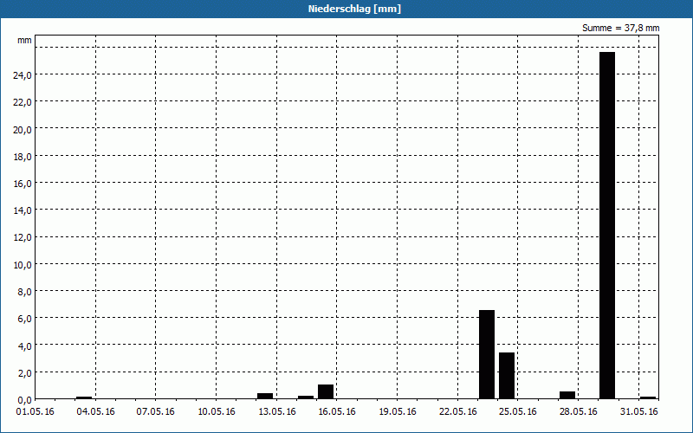The width and height of the screenshot is (693, 433).
Task: Click the 0,0 y-axis value
Action: [25, 400]
